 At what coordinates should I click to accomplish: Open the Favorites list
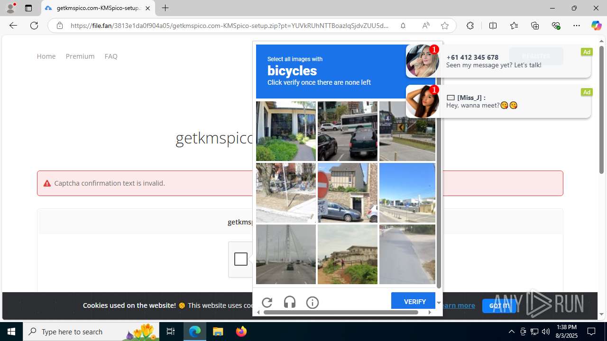(x=514, y=26)
